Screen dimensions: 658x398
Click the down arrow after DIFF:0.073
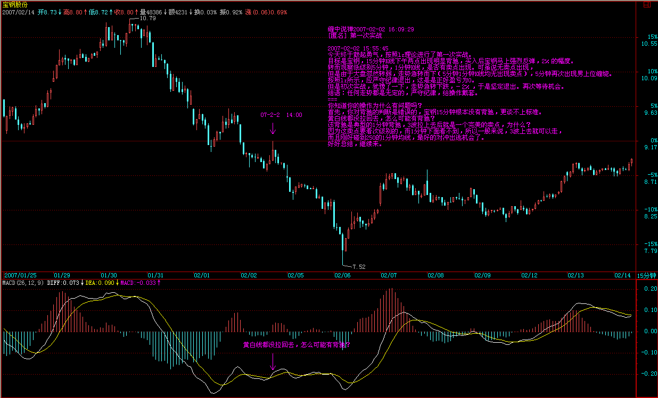(82, 283)
